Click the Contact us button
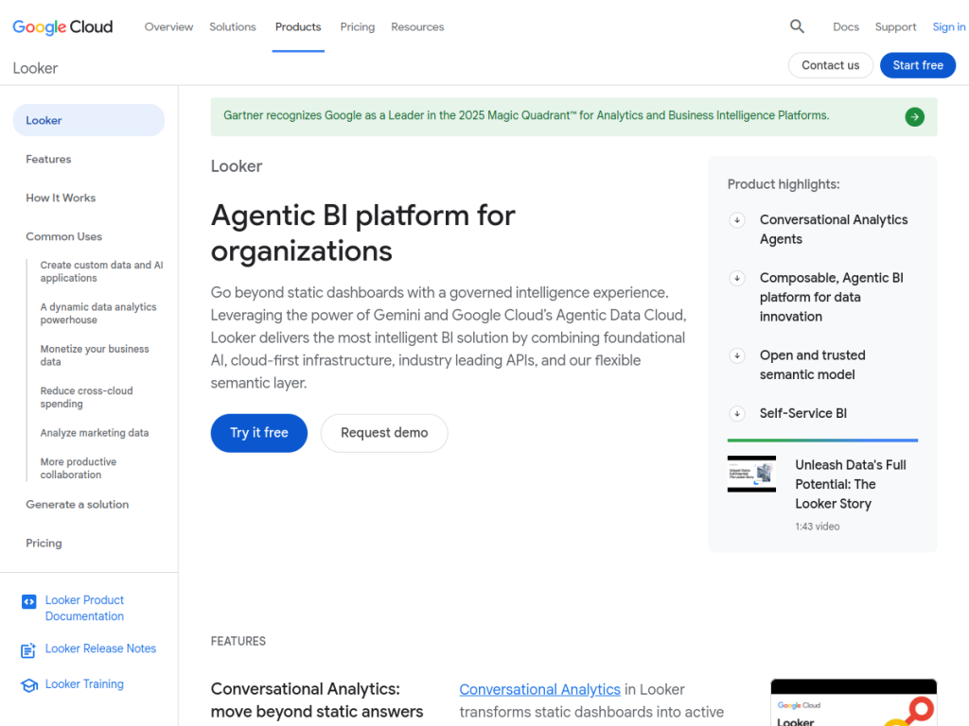This screenshot has width=969, height=726. [x=830, y=65]
